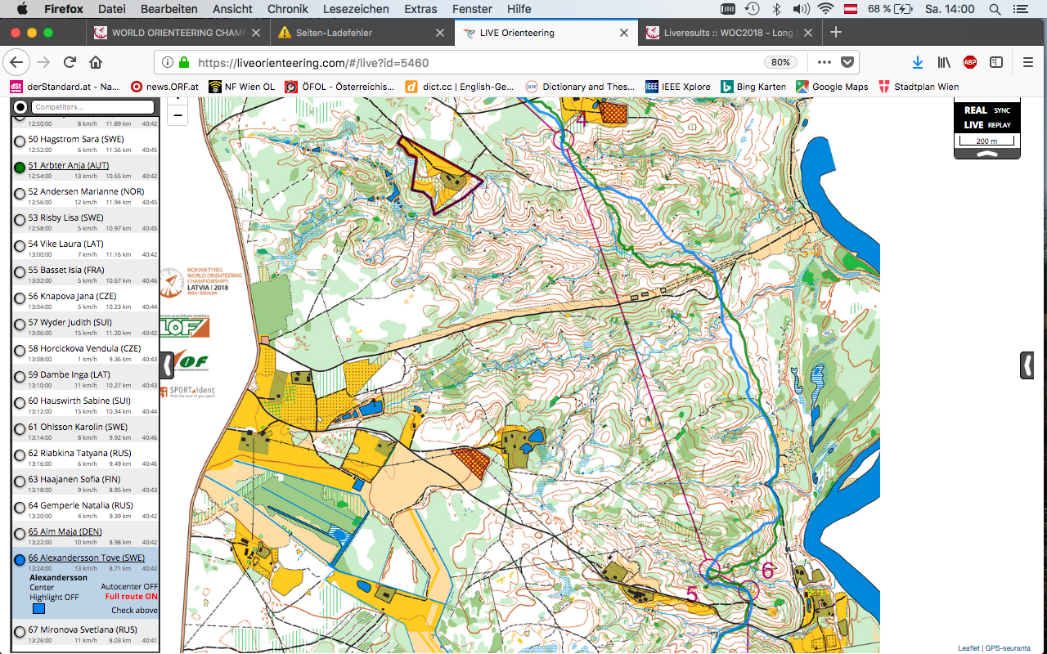Viewport: 1047px width, 654px height.
Task: Click Center for Alexandersson
Action: (x=42, y=587)
